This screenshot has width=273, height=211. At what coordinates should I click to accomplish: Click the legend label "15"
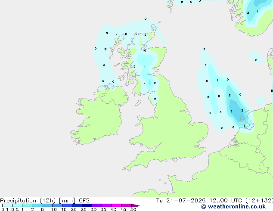(64, 209)
